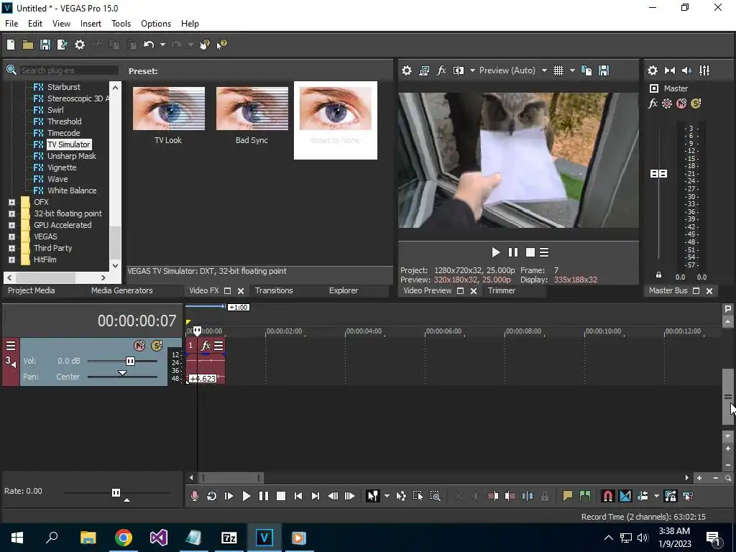Image resolution: width=736 pixels, height=552 pixels.
Task: Expand the Third Party folder
Action: pos(11,248)
